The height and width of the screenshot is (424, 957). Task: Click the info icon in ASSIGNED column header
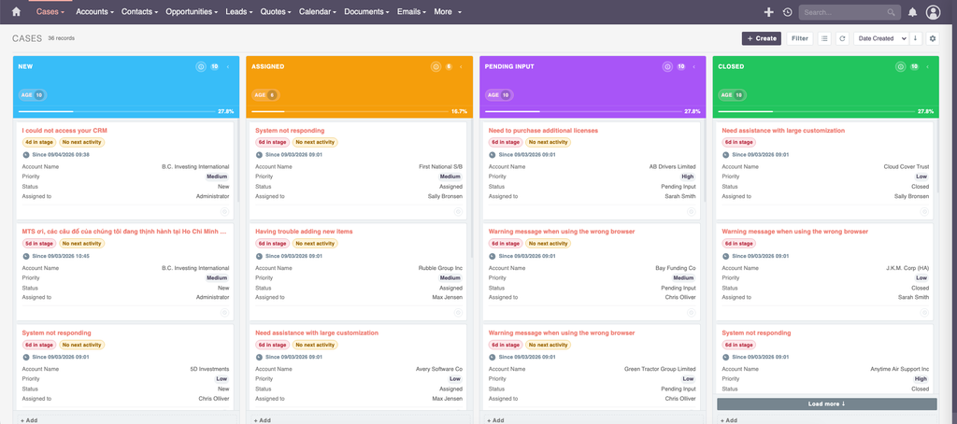click(x=436, y=66)
